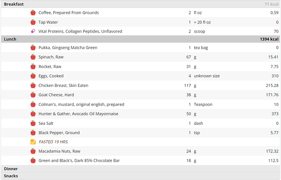This screenshot has height=180, width=281.
Task: Expand the Snacks meal group
Action: coord(140,176)
